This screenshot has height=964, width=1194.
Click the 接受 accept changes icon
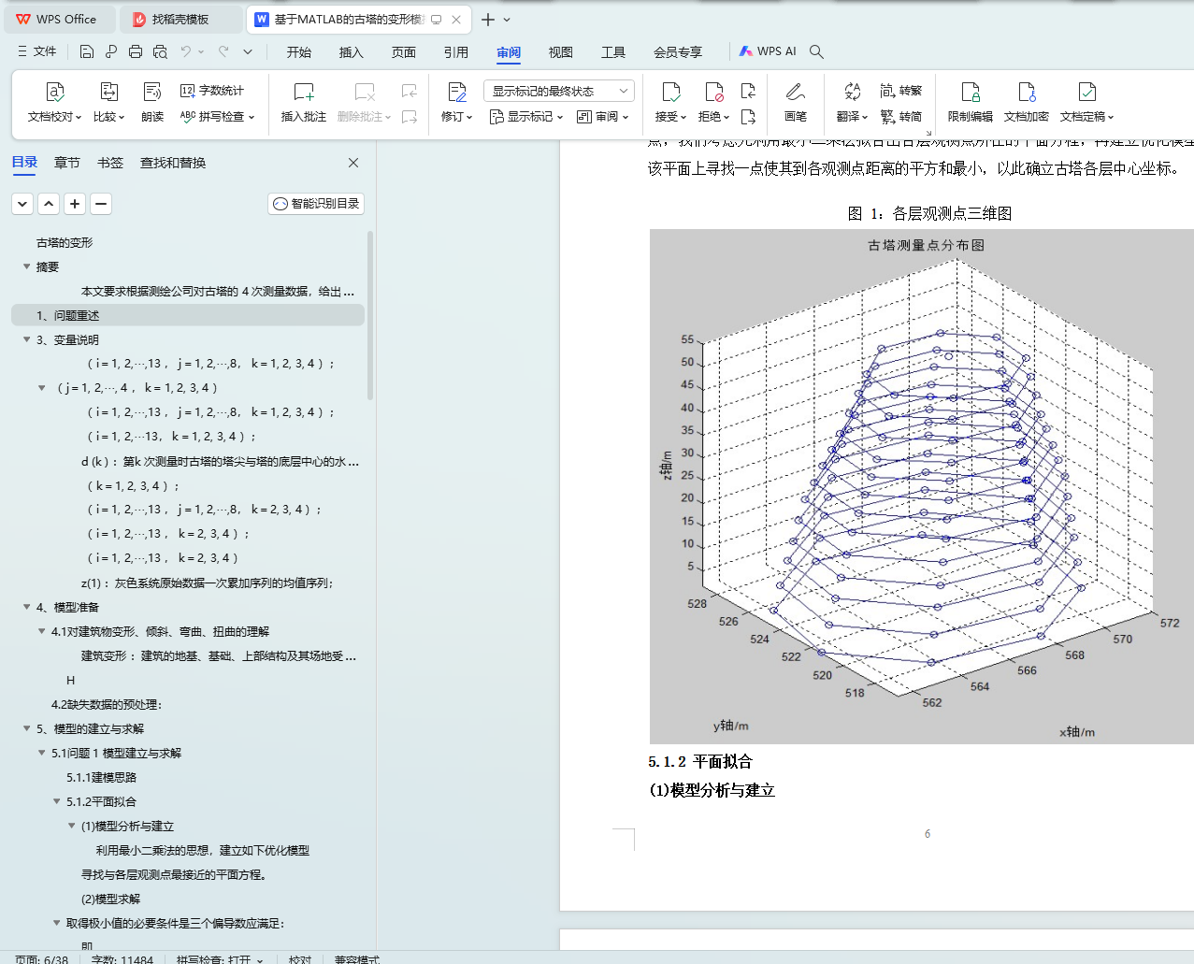pos(670,92)
